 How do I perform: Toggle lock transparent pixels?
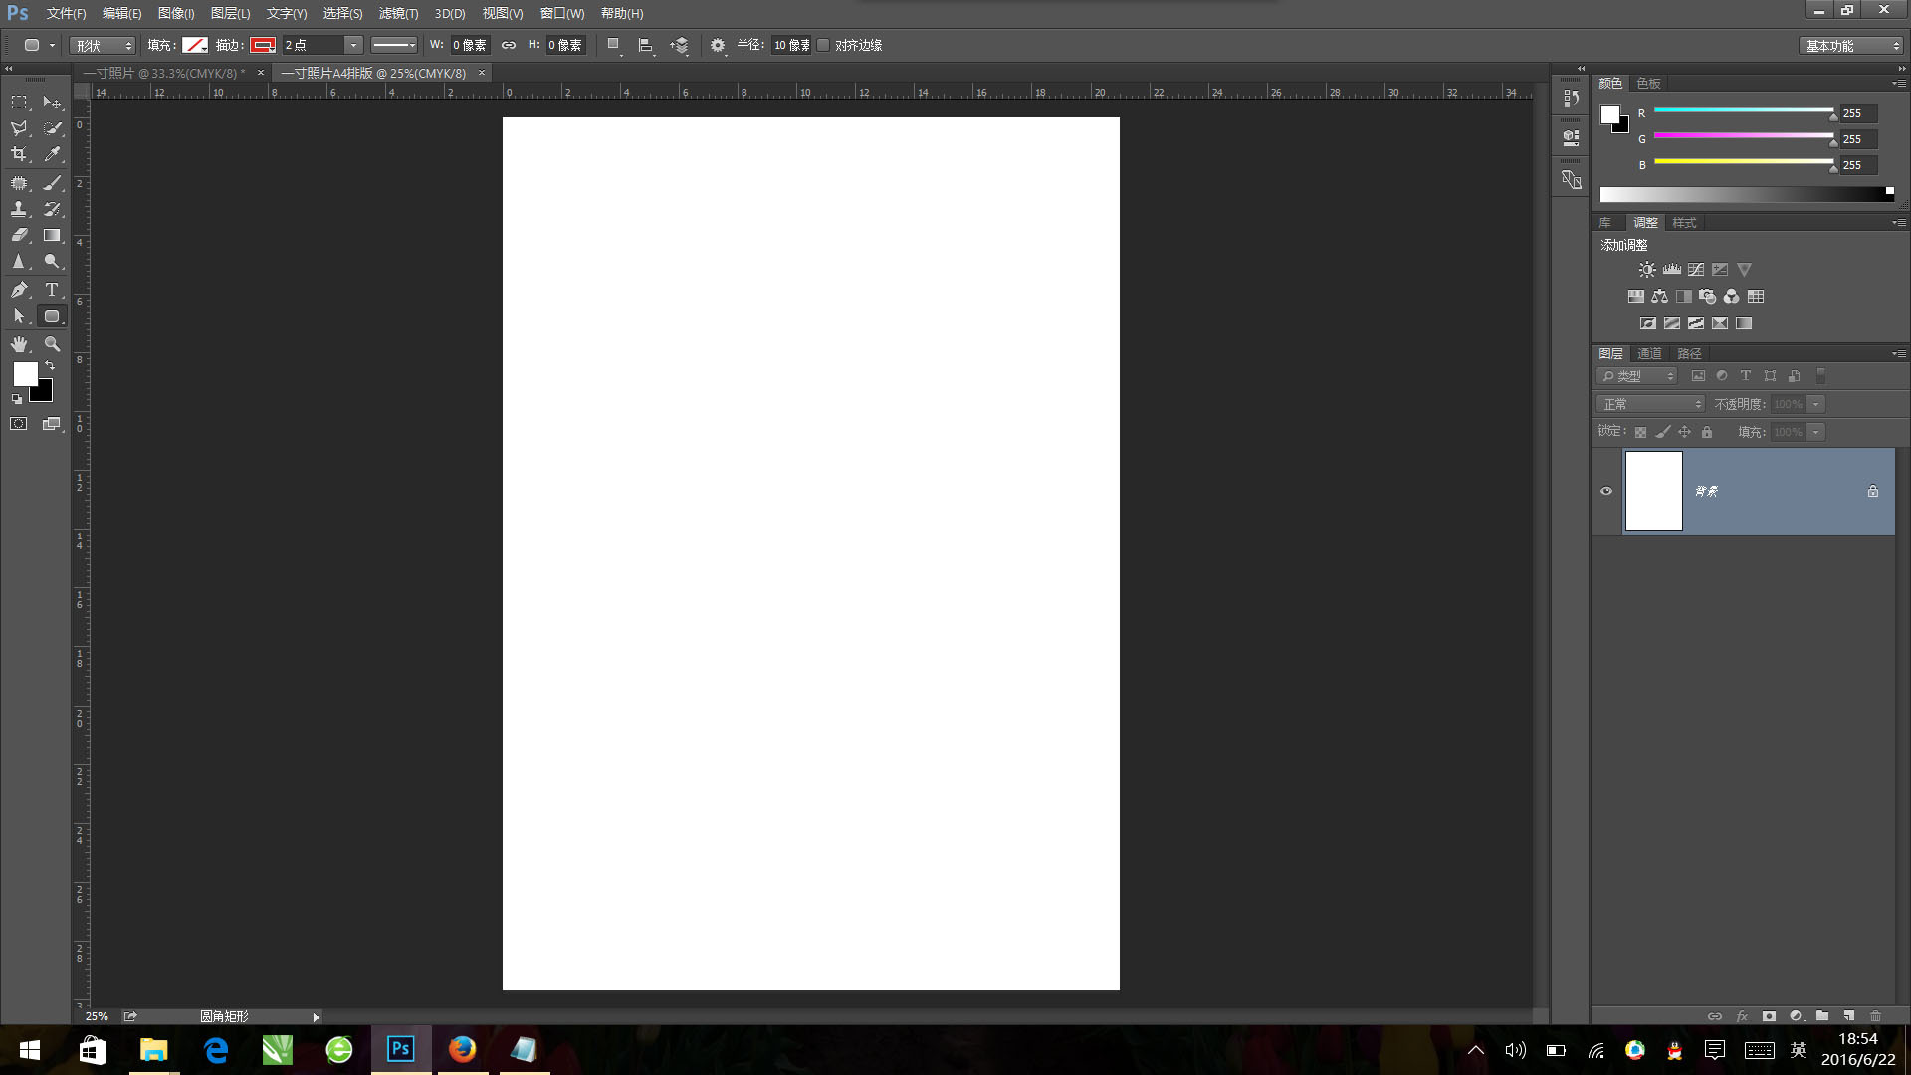[x=1640, y=432]
